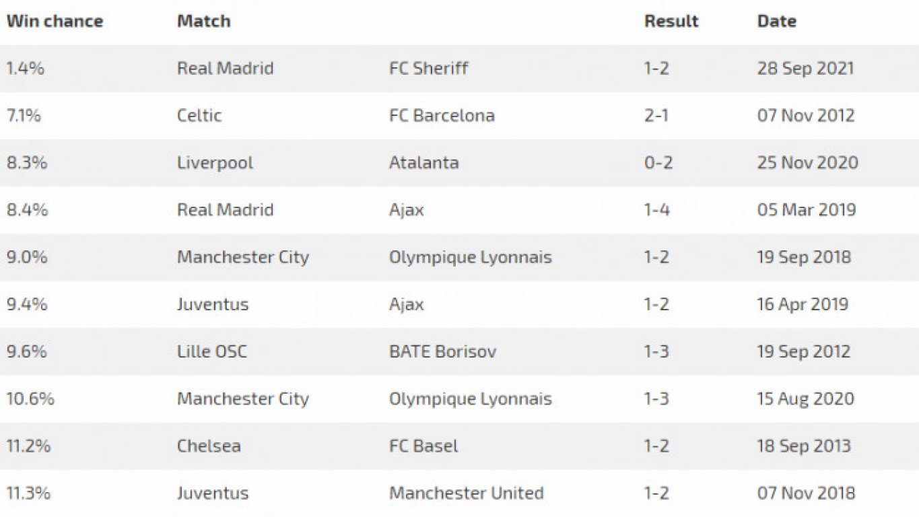Select the 15 Aug 2020 date cell
919x517 pixels.
click(806, 399)
